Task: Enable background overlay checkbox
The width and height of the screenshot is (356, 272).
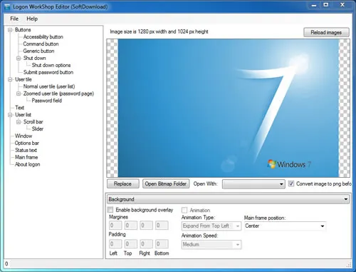Action: click(110, 210)
